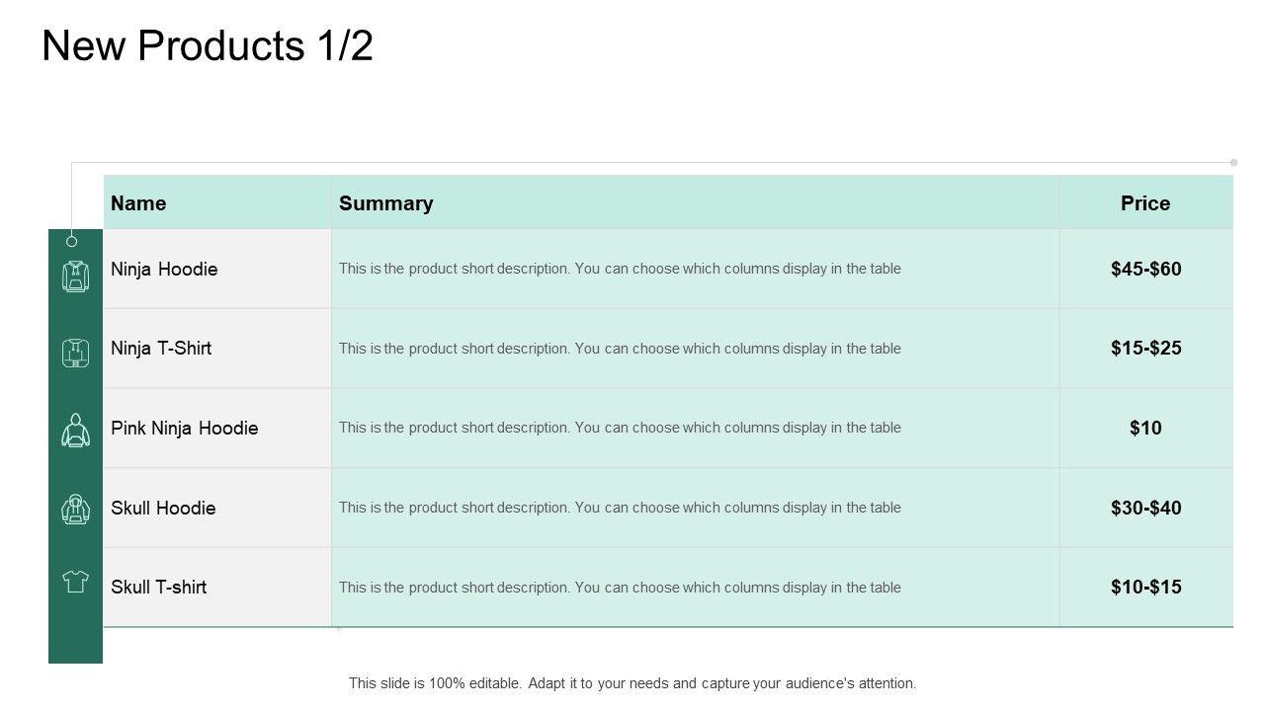Screen dimensions: 1265x711
Task: Click the Skull T-shirt icon
Action: click(76, 582)
